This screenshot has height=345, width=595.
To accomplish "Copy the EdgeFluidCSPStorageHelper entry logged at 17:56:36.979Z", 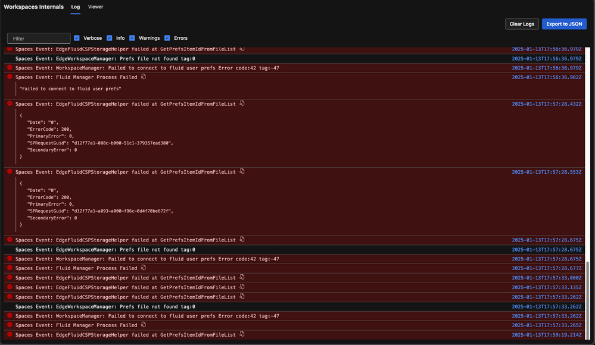I will tap(242, 49).
